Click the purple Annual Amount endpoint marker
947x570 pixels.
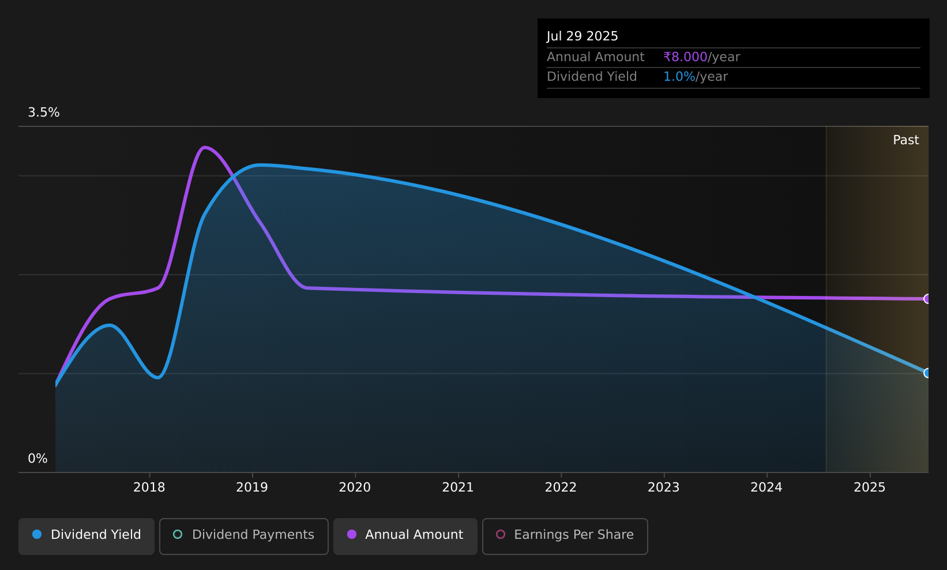click(x=927, y=299)
